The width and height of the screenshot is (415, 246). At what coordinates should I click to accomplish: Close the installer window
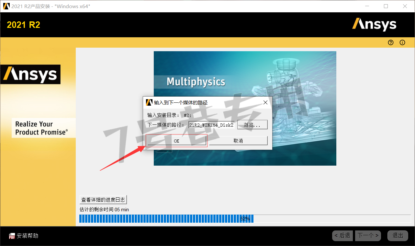pyautogui.click(x=405, y=6)
